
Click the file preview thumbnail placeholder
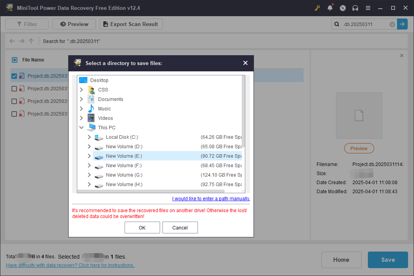click(x=359, y=116)
